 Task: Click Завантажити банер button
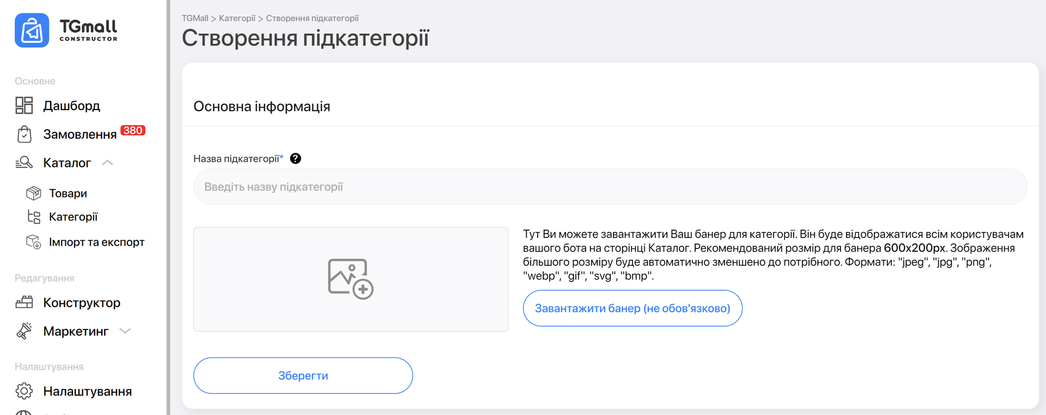click(632, 308)
